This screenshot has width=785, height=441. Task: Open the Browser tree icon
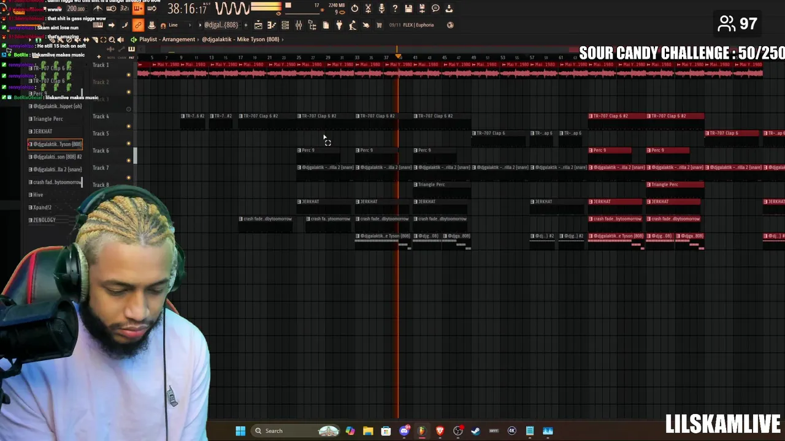click(x=312, y=25)
